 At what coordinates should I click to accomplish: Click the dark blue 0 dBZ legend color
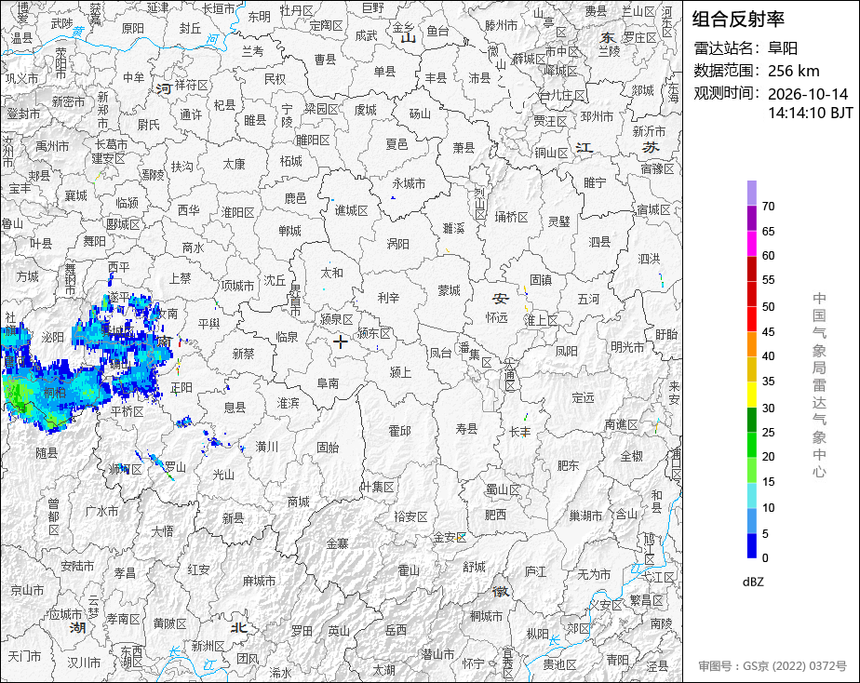point(751,546)
